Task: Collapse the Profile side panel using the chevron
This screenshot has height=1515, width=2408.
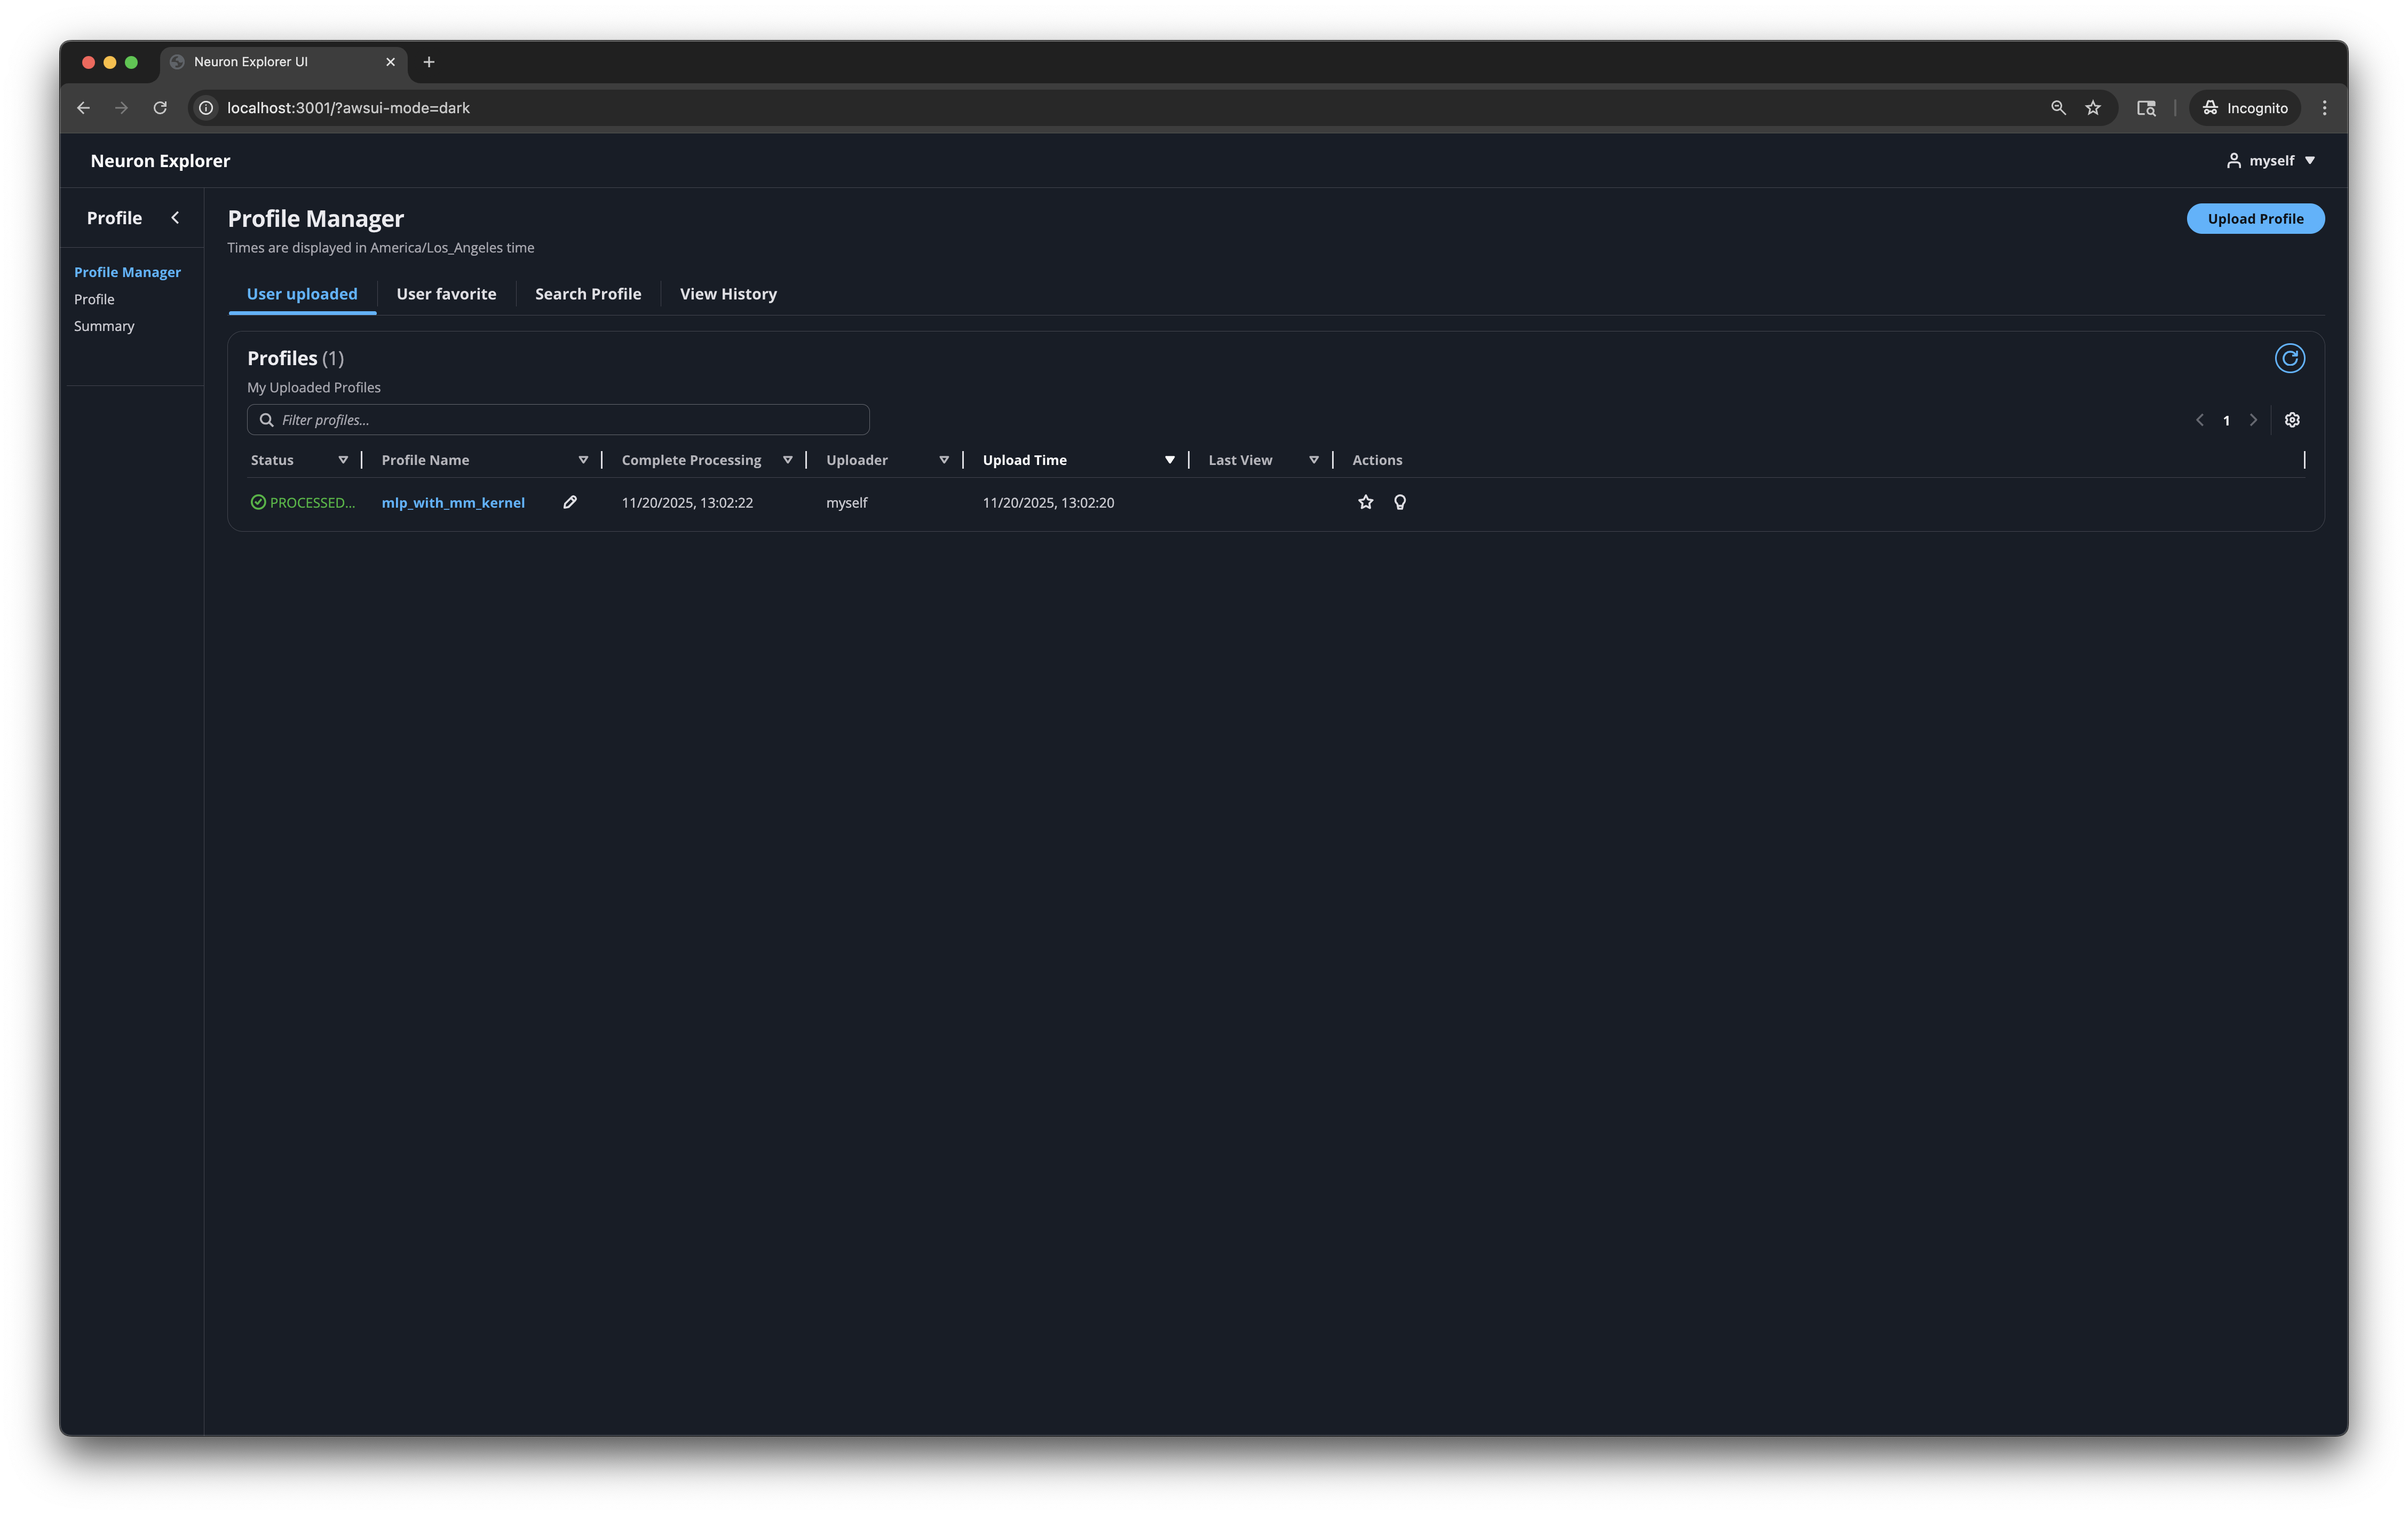Action: coord(176,217)
